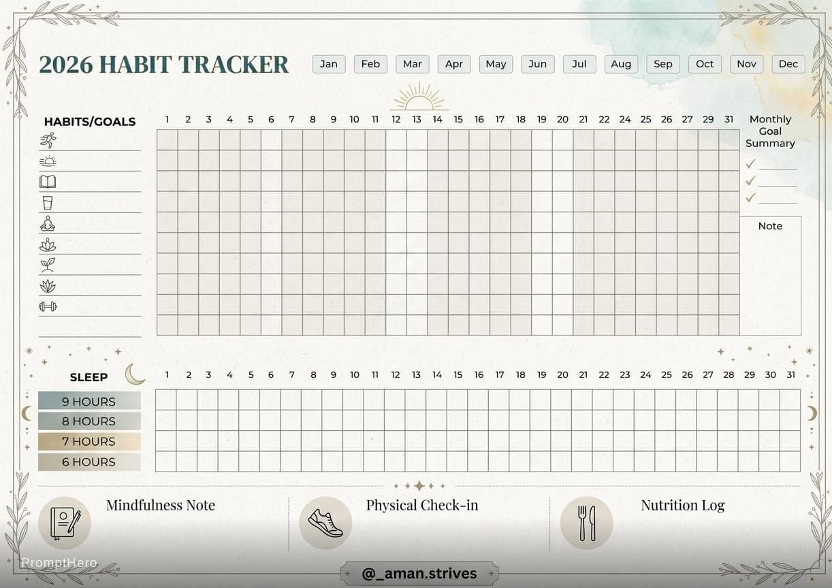Screen dimensions: 832x588
Task: Mark day 3 box in the 7 HOURS row
Action: coord(208,441)
